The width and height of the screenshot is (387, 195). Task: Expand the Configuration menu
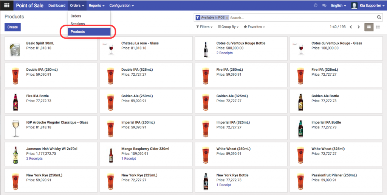[121, 5]
